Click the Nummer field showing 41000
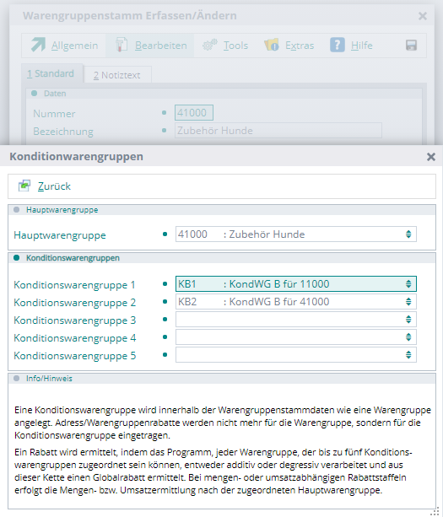 [x=194, y=113]
